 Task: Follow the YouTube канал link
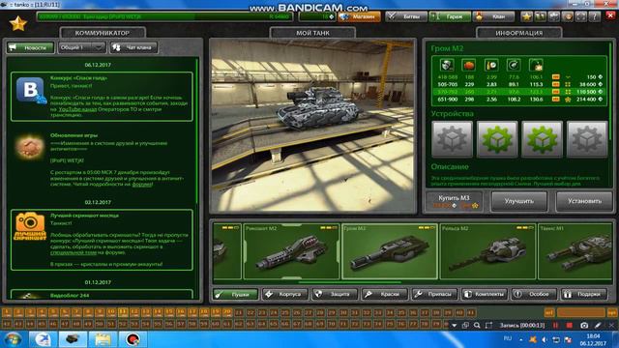coord(77,109)
